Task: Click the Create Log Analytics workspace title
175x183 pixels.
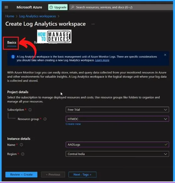Action: 46,24
